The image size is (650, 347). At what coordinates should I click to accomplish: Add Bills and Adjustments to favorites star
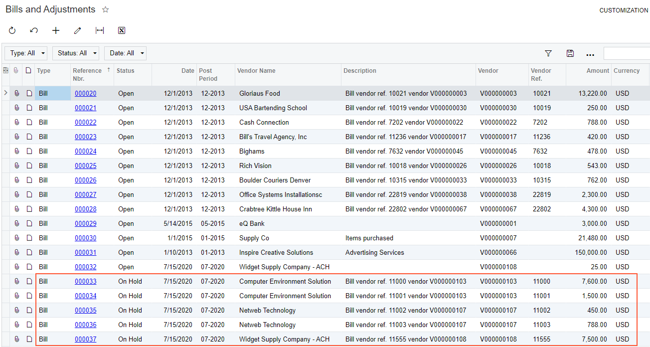coord(105,9)
